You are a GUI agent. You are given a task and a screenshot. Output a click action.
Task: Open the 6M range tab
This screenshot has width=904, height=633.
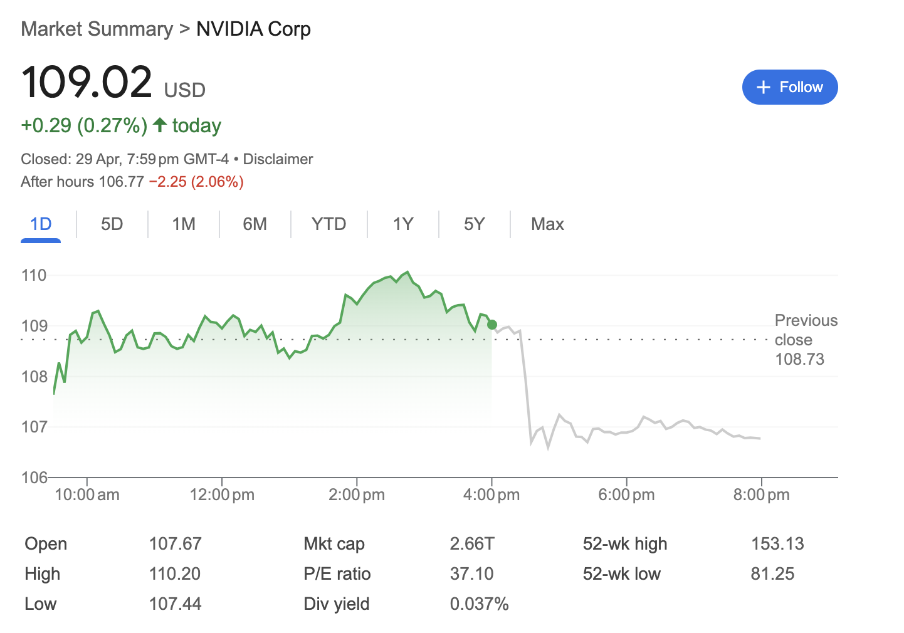tap(255, 224)
